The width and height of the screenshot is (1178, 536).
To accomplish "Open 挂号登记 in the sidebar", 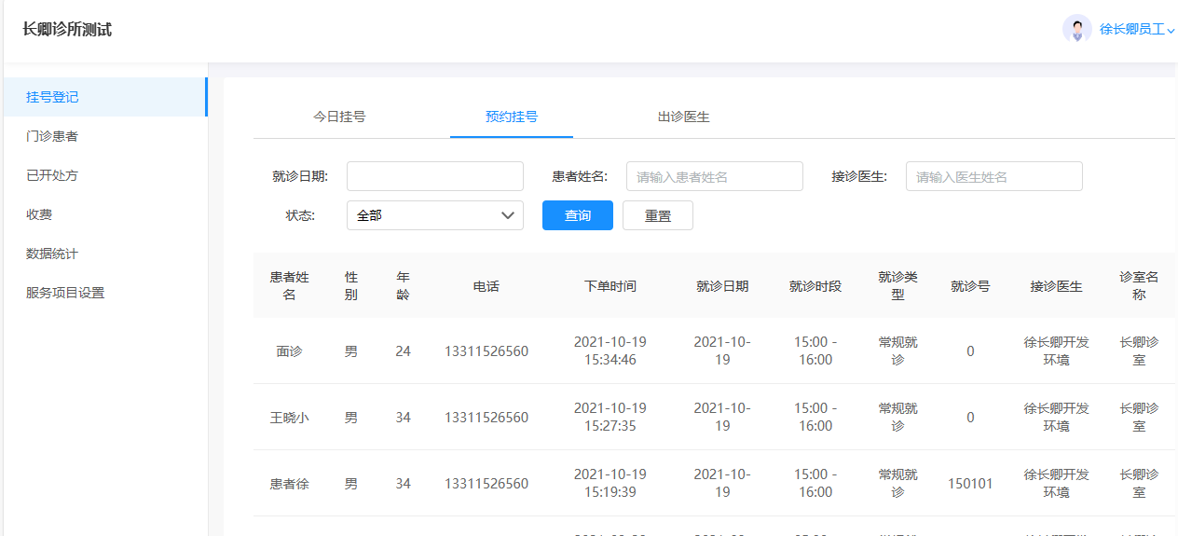I will (104, 97).
